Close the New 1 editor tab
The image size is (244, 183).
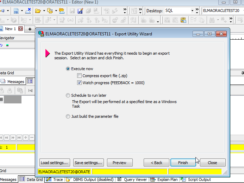point(20,29)
